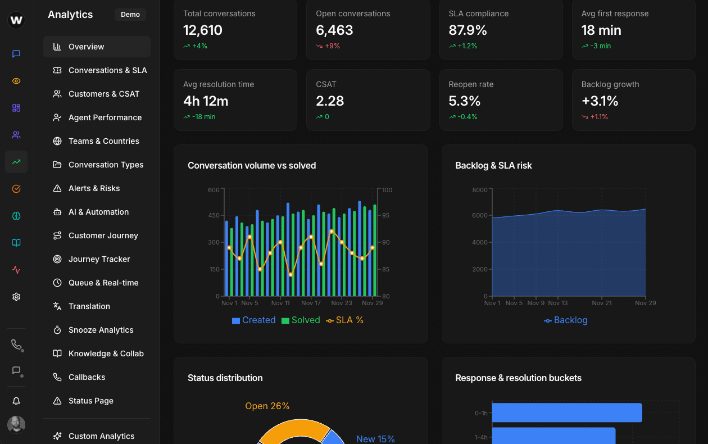This screenshot has height=444, width=708.
Task: Click the dashboard grid icon in the rail
Action: pyautogui.click(x=16, y=108)
